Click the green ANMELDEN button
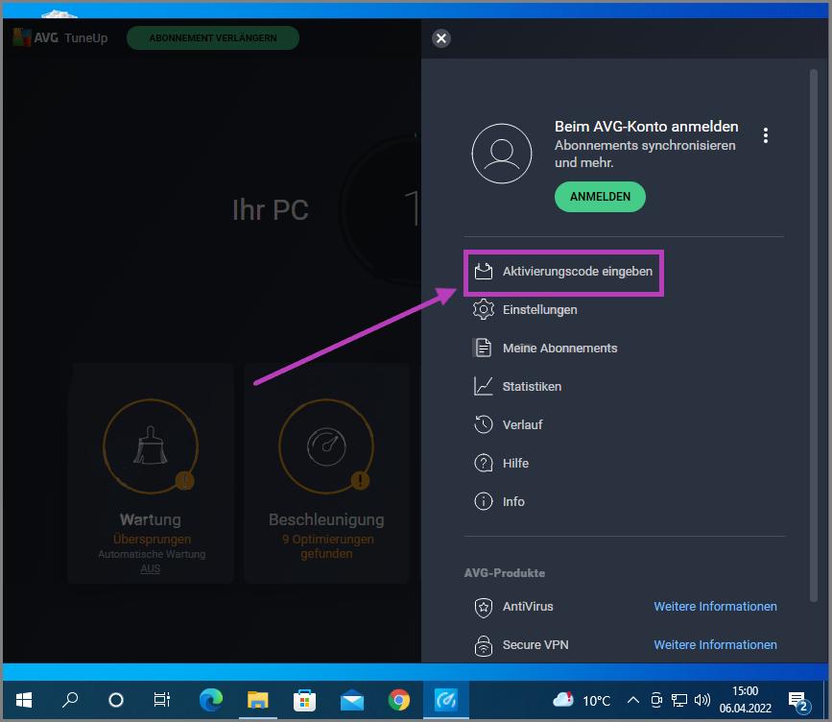The image size is (832, 722). point(600,197)
